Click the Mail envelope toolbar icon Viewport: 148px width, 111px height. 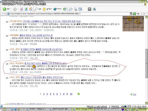pos(70,9)
